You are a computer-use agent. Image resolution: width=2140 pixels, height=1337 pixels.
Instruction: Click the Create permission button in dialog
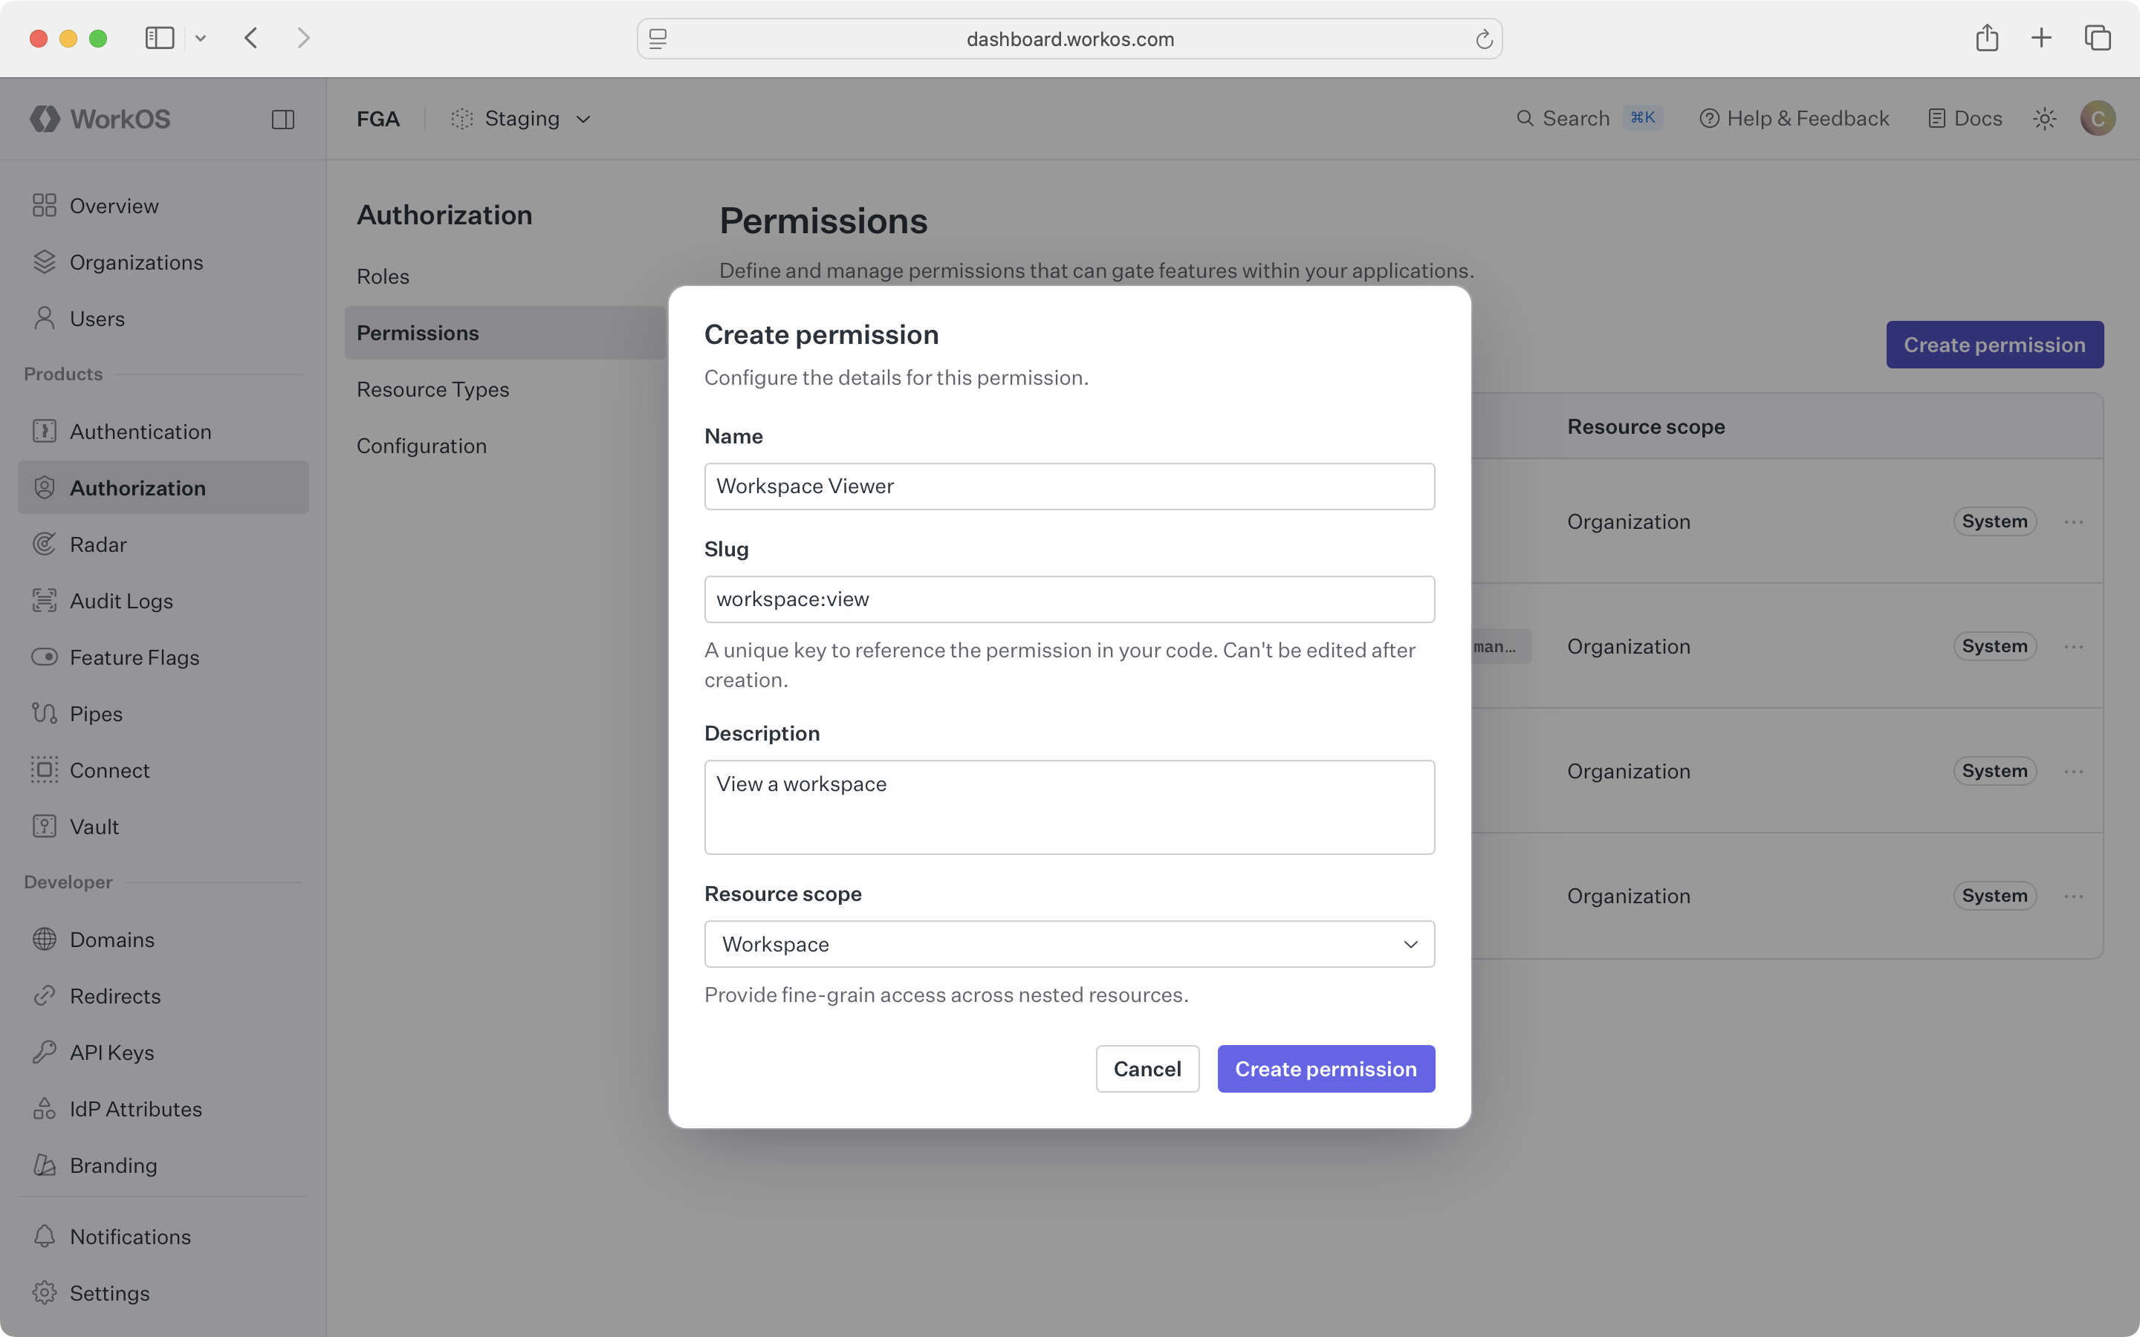pos(1325,1068)
